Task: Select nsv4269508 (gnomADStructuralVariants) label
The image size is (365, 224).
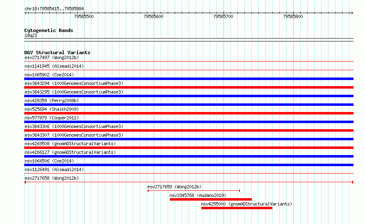Action: 70,144
